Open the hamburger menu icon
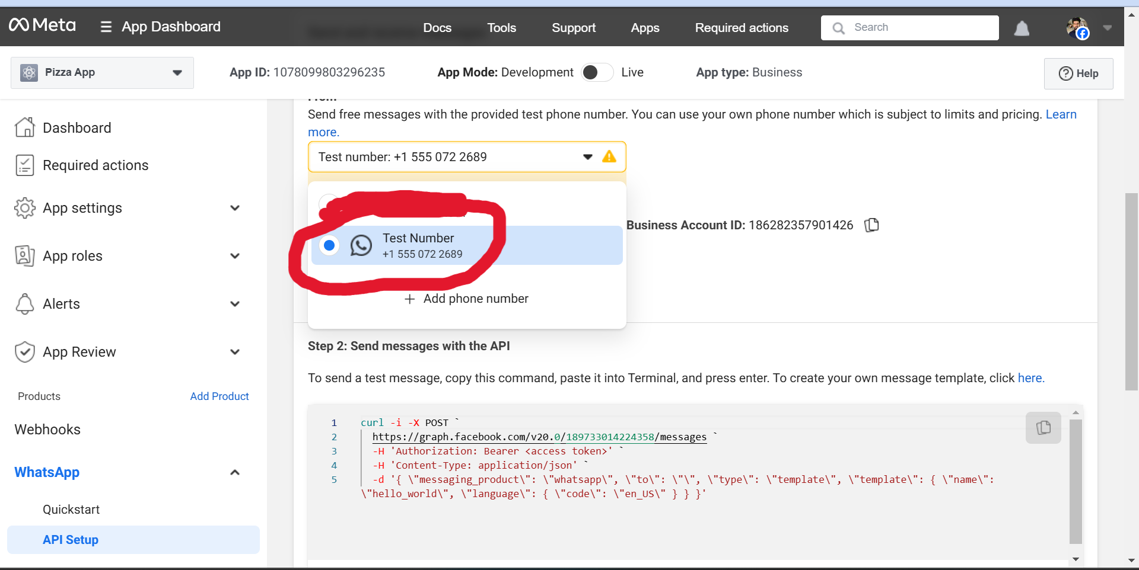 [106, 27]
